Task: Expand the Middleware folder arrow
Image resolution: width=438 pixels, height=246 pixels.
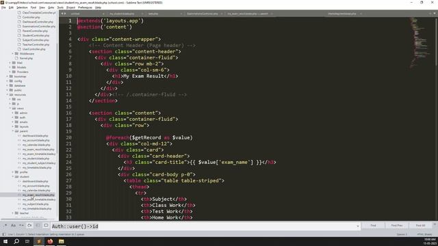Action: point(12,53)
